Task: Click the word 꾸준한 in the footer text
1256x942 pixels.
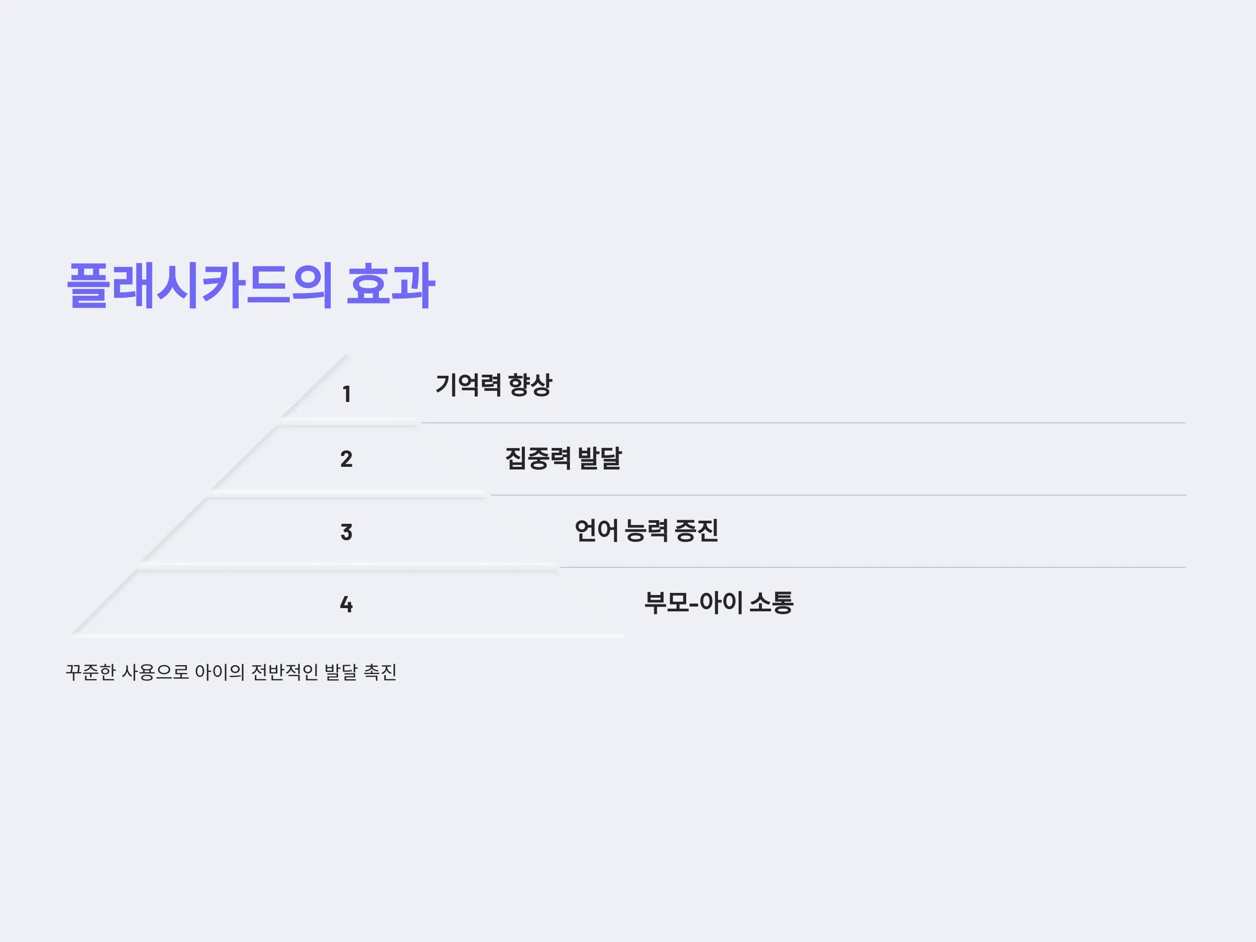Action: pyautogui.click(x=91, y=672)
